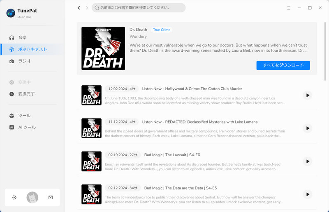Click the user avatar picture

point(32,197)
